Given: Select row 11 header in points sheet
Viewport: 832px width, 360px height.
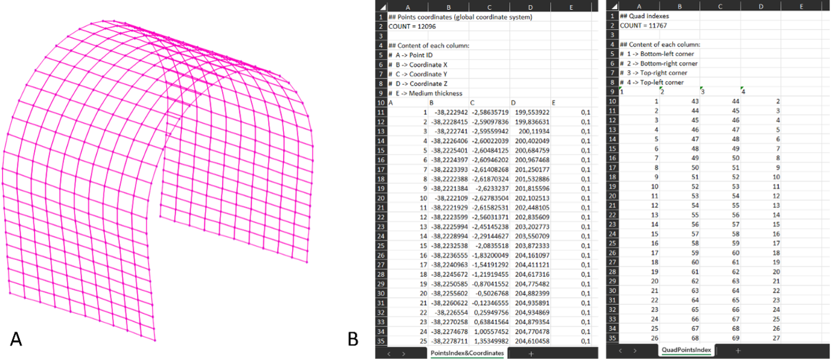Looking at the screenshot, I should point(381,113).
